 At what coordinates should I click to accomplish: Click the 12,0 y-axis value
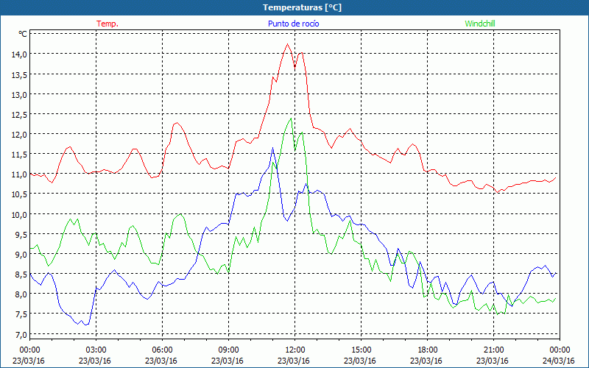coord(19,135)
